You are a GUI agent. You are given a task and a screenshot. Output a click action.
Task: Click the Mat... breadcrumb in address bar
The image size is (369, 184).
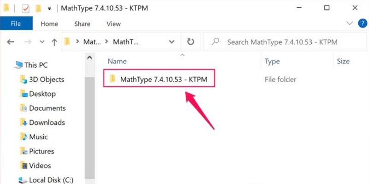92,42
